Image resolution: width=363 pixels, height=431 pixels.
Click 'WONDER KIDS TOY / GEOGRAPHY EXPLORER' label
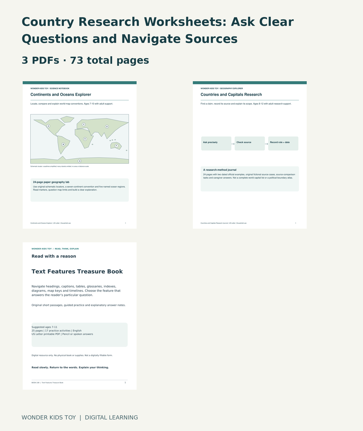pos(222,88)
